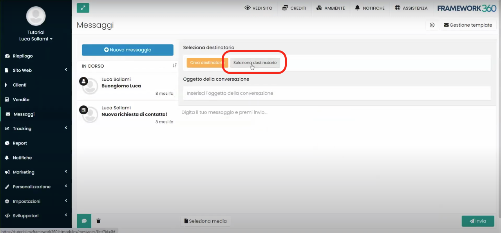Open the Luca Sollami user dropdown

coord(36,39)
